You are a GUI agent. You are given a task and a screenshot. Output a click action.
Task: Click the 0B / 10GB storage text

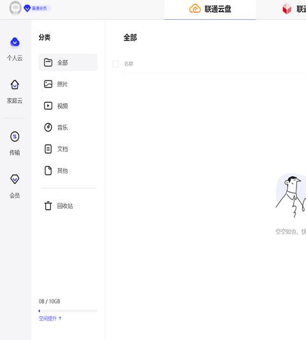(x=50, y=301)
